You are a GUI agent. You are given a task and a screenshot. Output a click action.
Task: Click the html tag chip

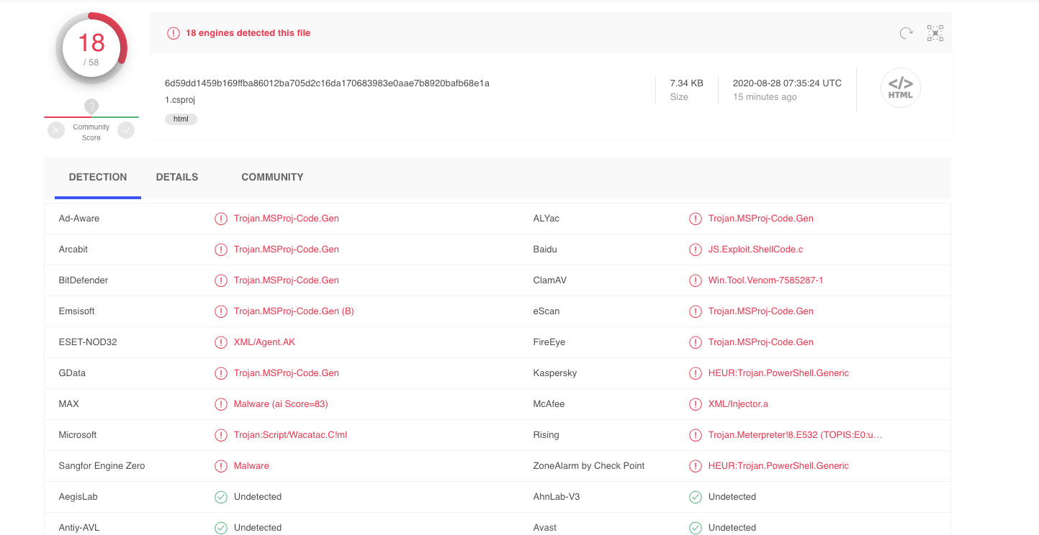pos(181,119)
